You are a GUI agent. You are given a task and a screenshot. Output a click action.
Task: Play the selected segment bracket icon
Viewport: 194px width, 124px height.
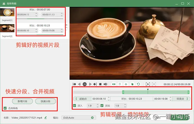[x=148, y=84]
